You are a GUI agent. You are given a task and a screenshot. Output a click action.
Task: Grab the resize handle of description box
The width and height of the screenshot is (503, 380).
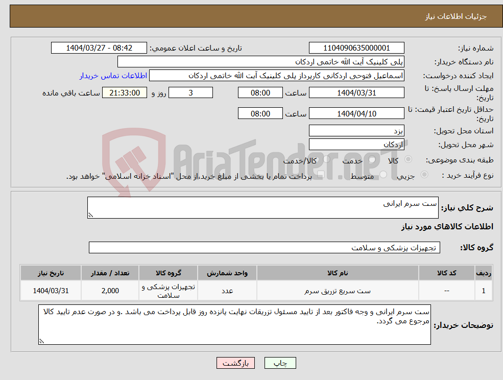point(90,216)
